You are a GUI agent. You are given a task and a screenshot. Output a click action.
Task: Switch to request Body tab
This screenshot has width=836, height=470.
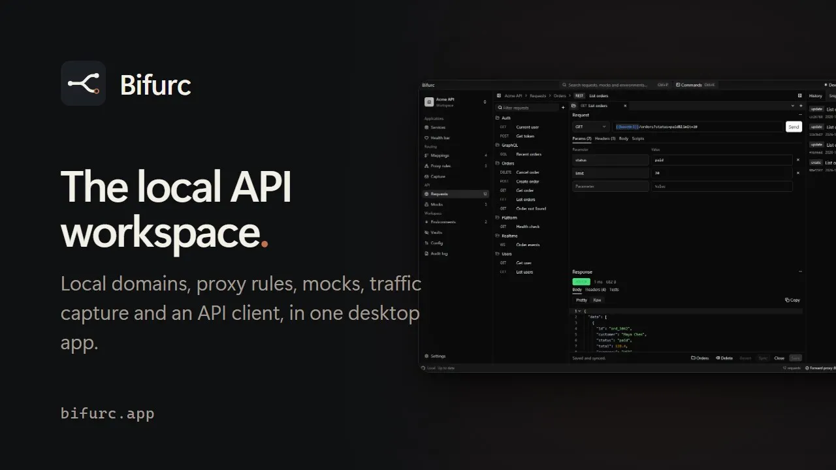(x=624, y=138)
